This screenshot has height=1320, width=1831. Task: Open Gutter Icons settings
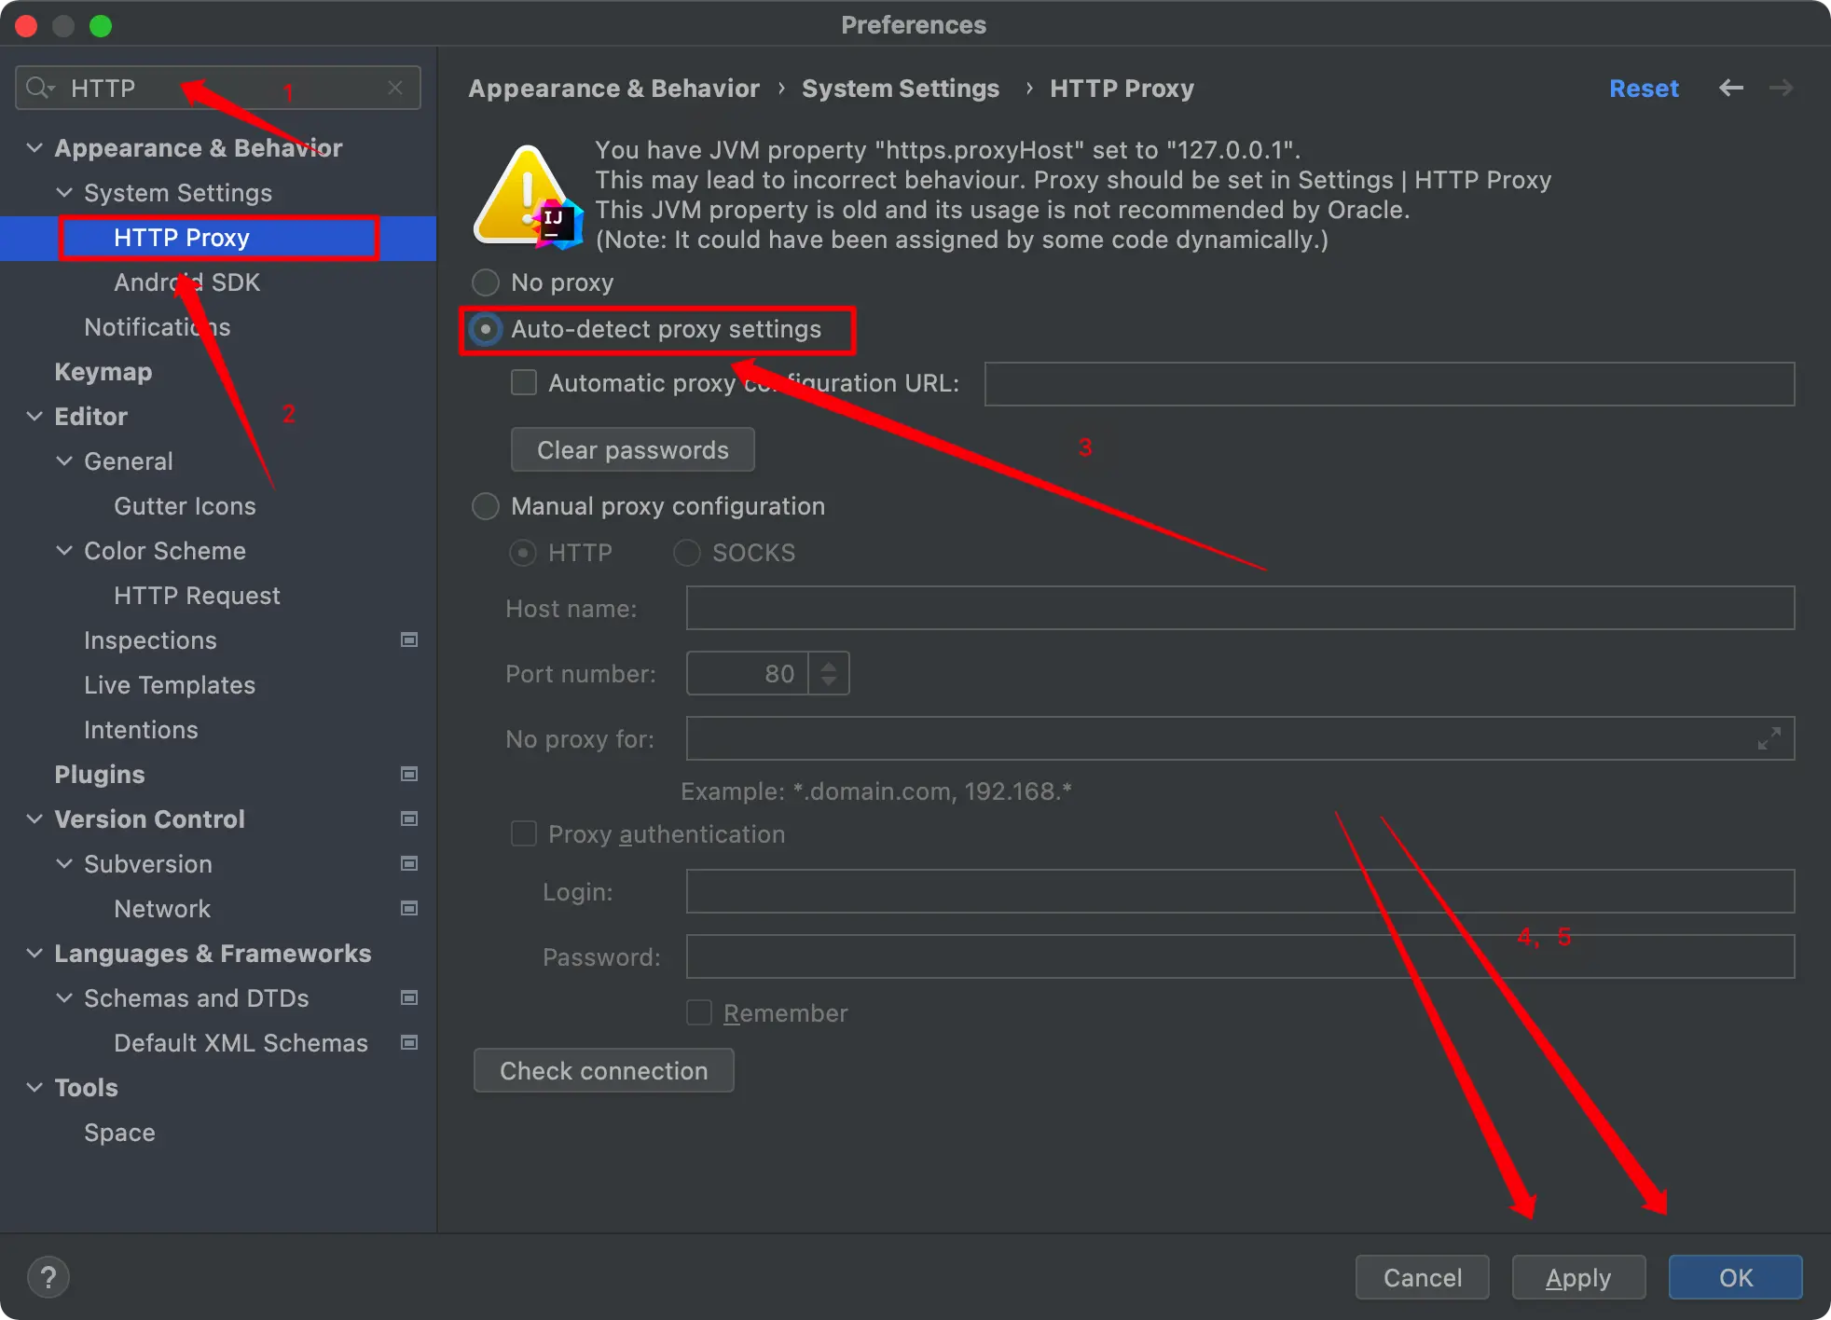point(185,506)
